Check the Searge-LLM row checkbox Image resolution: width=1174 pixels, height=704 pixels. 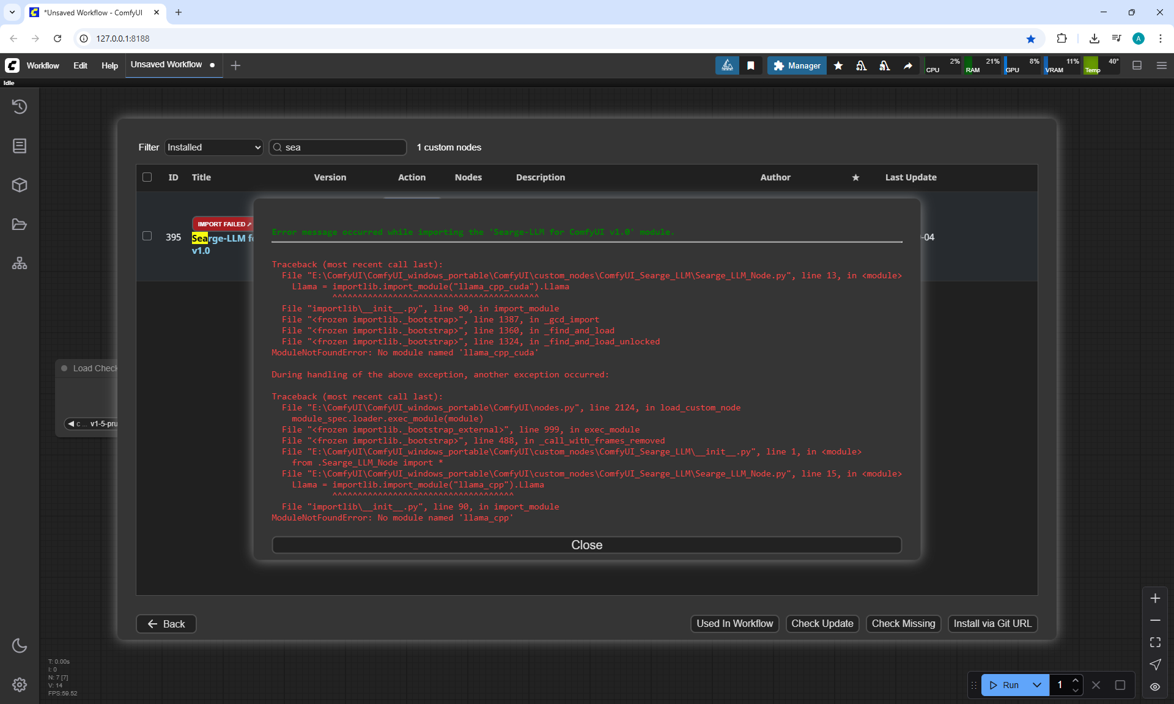(x=147, y=236)
